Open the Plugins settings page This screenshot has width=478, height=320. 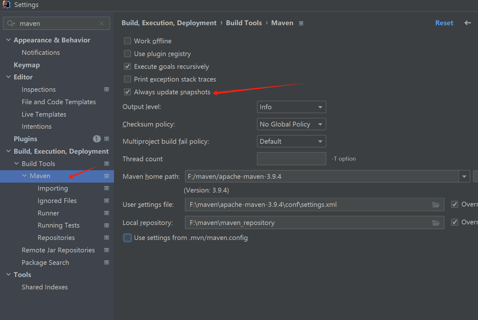pos(25,139)
